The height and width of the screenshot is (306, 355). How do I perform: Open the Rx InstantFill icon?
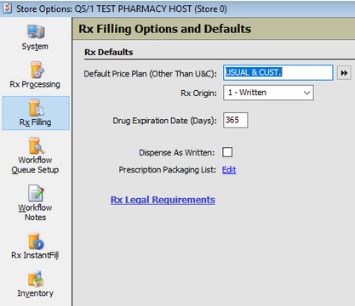click(36, 241)
